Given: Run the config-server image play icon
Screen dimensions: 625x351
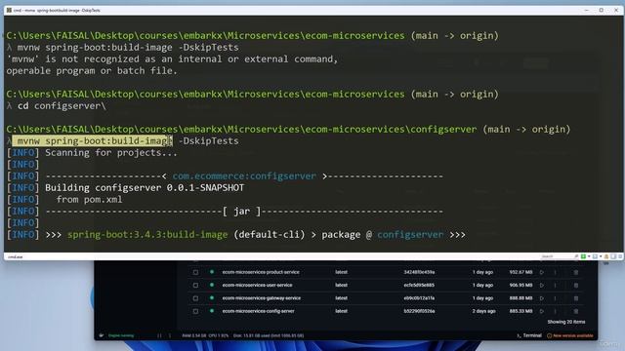Looking at the screenshot, I should 541,311.
